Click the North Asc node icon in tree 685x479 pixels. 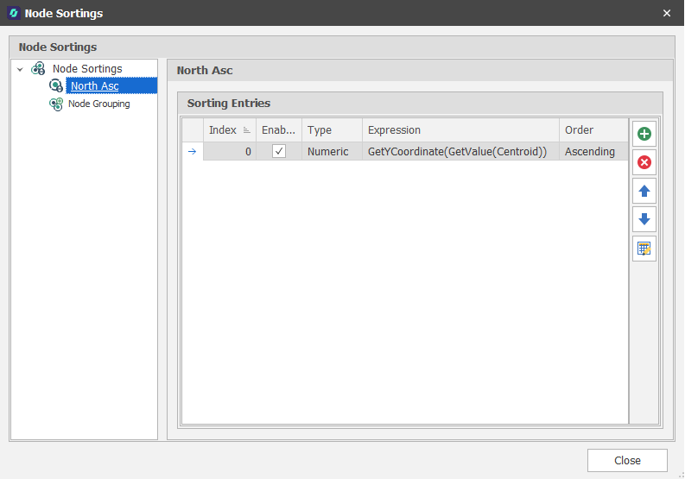pyautogui.click(x=56, y=85)
